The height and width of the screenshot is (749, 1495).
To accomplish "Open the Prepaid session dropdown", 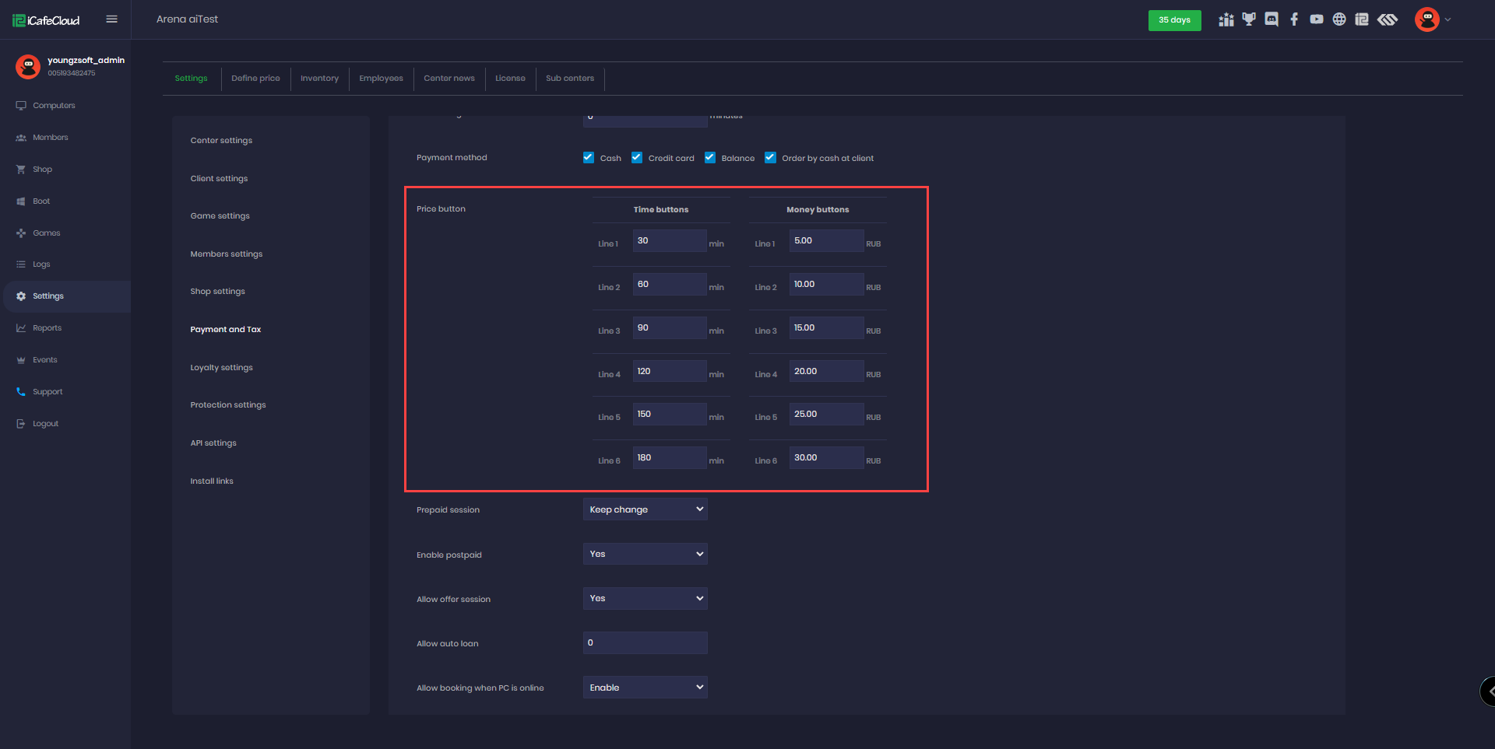I will tap(645, 509).
